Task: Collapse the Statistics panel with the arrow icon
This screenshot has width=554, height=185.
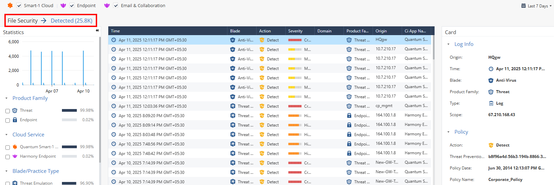Action: click(x=97, y=30)
